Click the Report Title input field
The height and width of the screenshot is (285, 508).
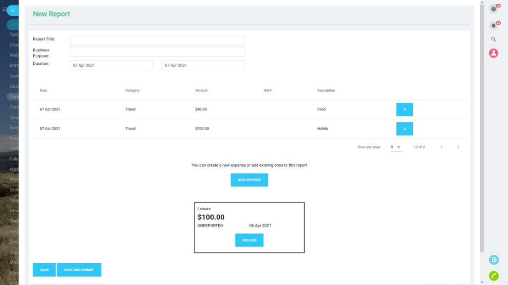157,41
